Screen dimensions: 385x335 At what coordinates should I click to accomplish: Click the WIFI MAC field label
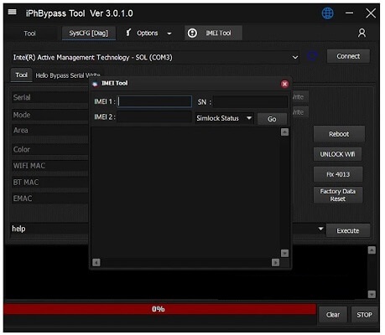(29, 166)
